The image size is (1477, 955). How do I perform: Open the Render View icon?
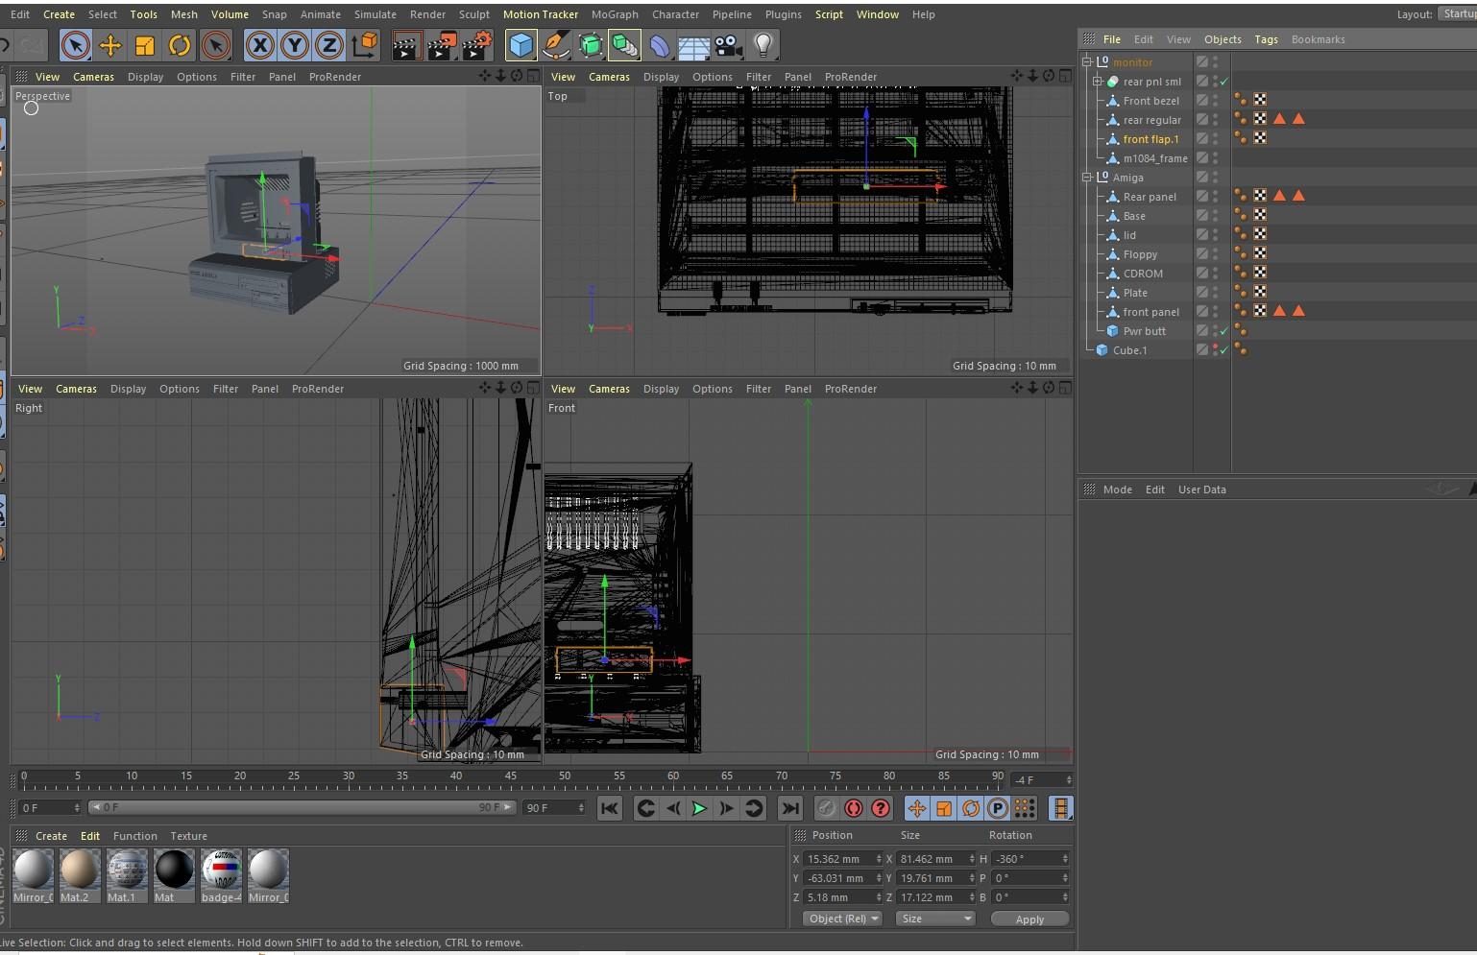point(407,44)
